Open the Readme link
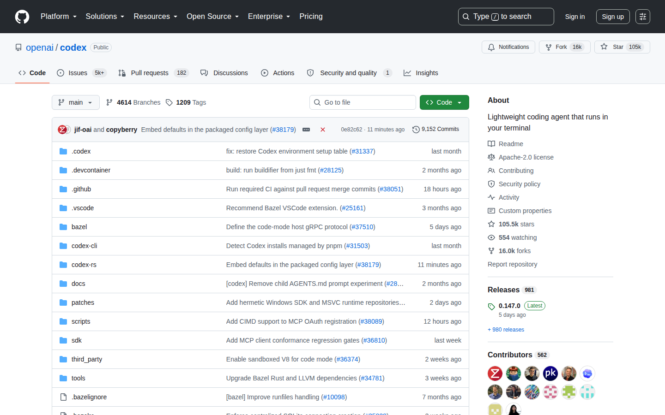This screenshot has height=415, width=665. 505,144
